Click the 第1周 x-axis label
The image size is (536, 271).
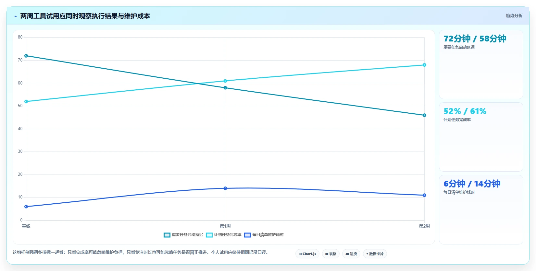point(225,226)
